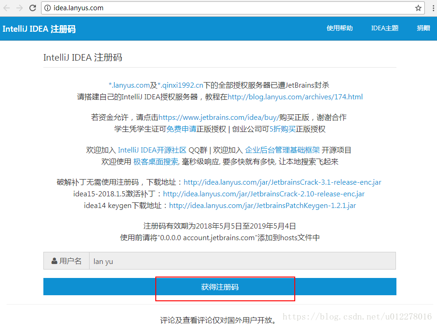
Task: Reload the page with refresh icon
Action: pos(33,8)
